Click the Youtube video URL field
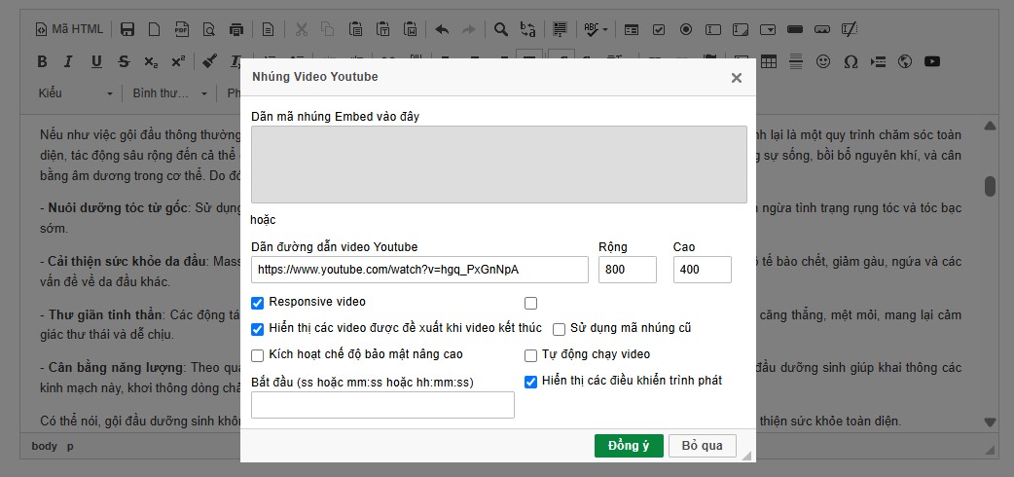The height and width of the screenshot is (477, 1014). (419, 270)
